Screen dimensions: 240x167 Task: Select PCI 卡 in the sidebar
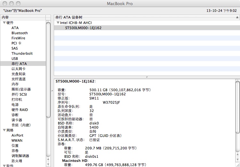(x=16, y=43)
